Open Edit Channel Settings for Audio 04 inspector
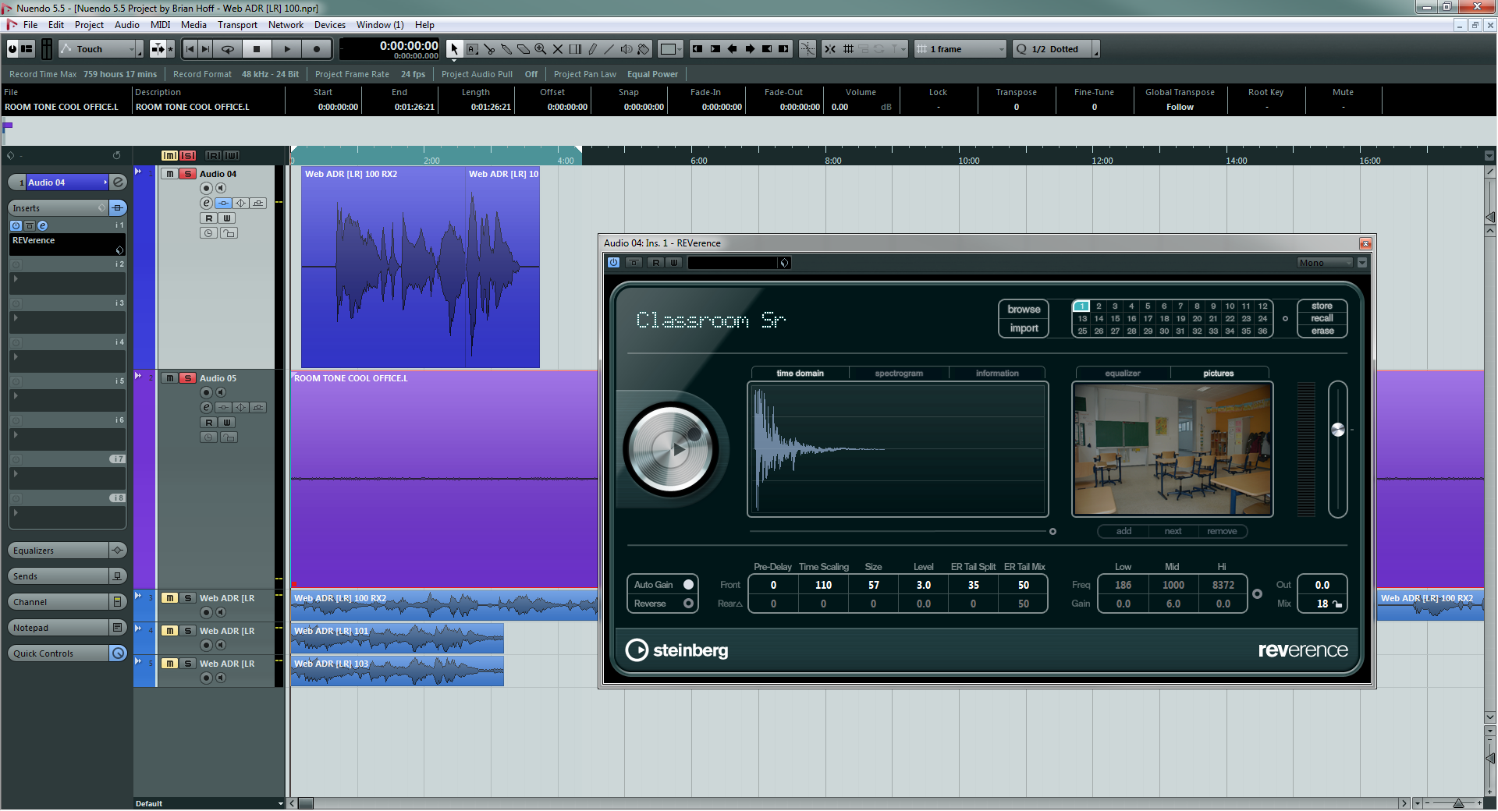 click(x=119, y=182)
